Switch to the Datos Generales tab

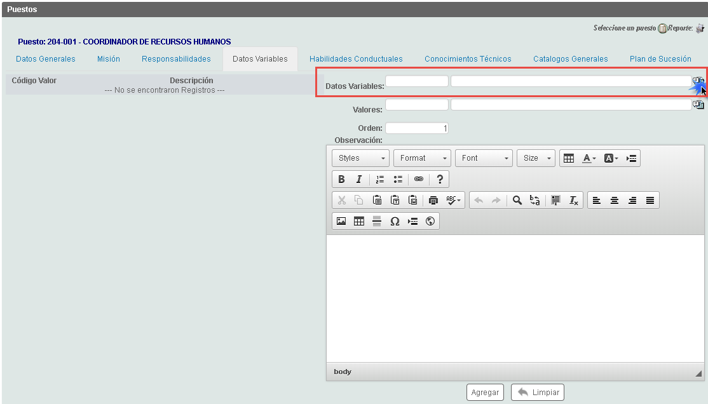click(x=46, y=59)
